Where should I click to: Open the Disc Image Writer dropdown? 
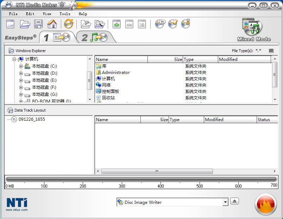point(225,202)
